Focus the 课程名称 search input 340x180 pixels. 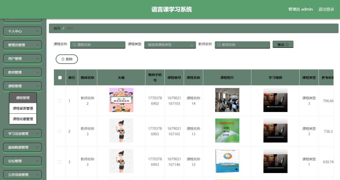(x=98, y=45)
